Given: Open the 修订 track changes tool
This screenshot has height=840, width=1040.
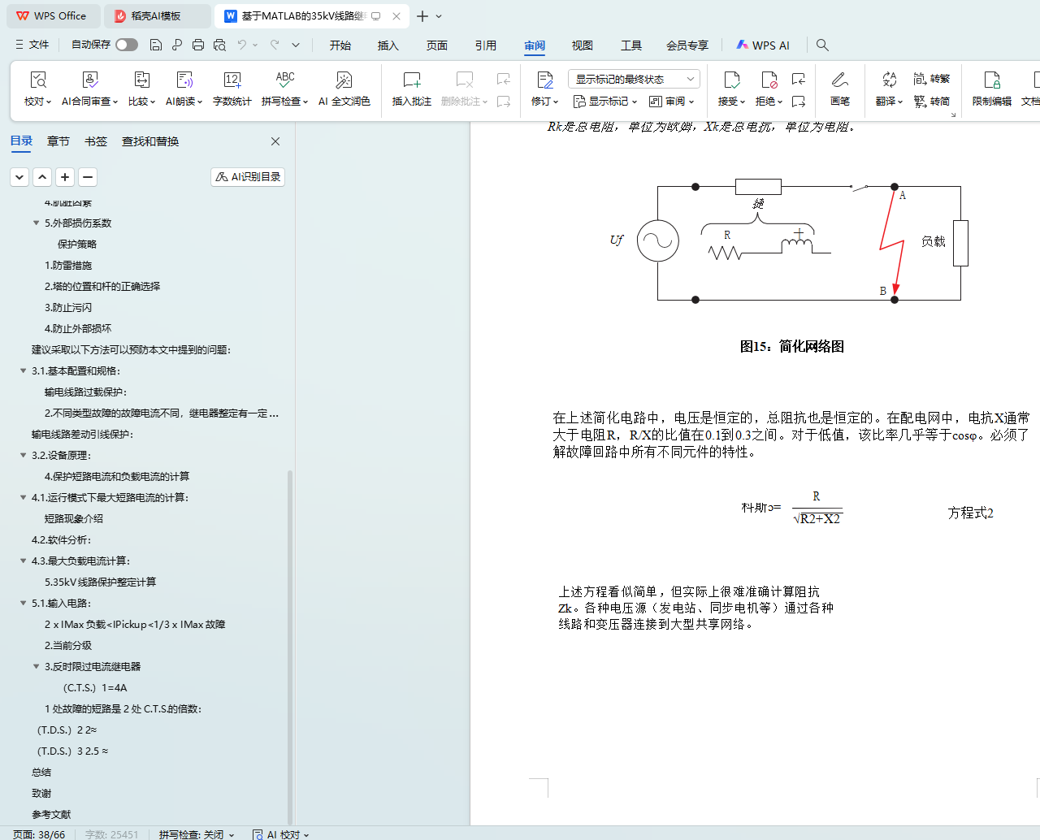Looking at the screenshot, I should [544, 89].
